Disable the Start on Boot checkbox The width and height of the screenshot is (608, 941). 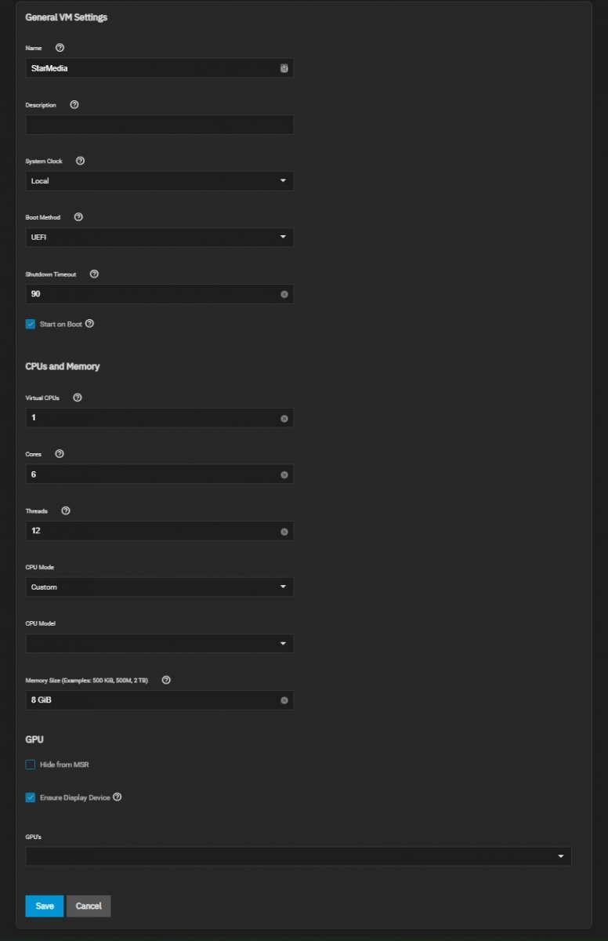[31, 324]
